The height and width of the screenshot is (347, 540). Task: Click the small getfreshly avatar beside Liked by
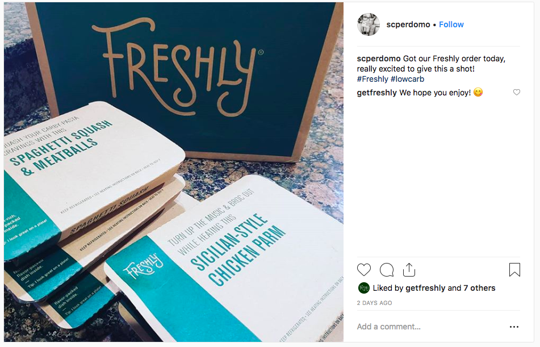(364, 288)
